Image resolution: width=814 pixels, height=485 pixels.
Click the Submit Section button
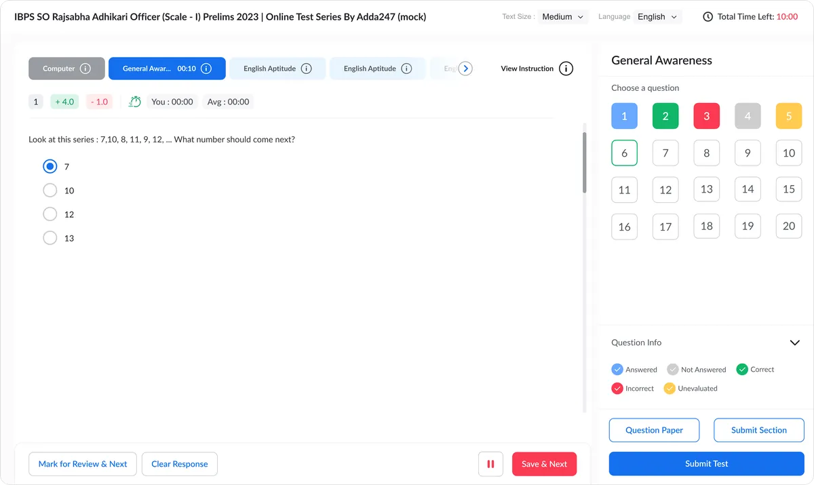pyautogui.click(x=759, y=430)
